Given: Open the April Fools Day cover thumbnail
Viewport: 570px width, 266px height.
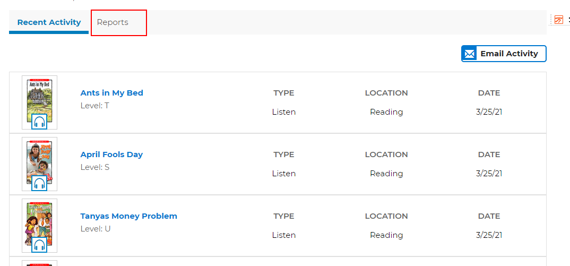Looking at the screenshot, I should 39,164.
